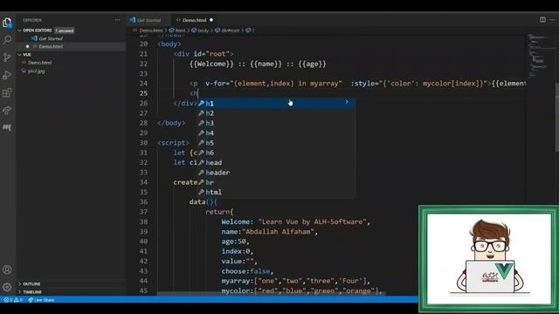Open the Extensions view

coord(7,93)
